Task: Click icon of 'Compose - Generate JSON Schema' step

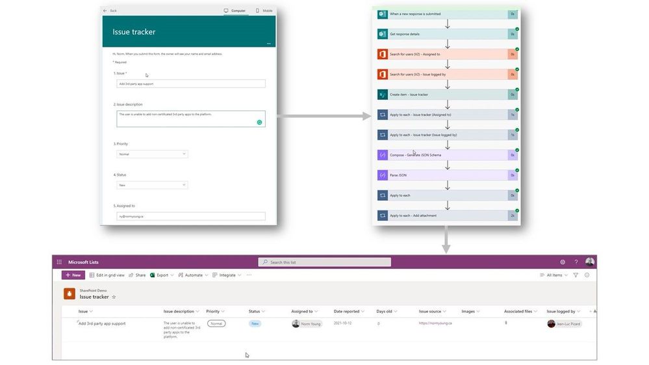Action: [x=383, y=155]
